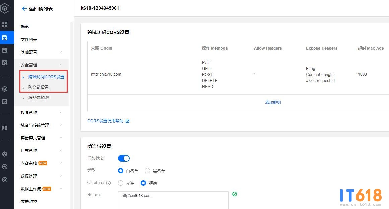
Task: Open the pulse monitor circle icon
Action: click(x=5, y=167)
